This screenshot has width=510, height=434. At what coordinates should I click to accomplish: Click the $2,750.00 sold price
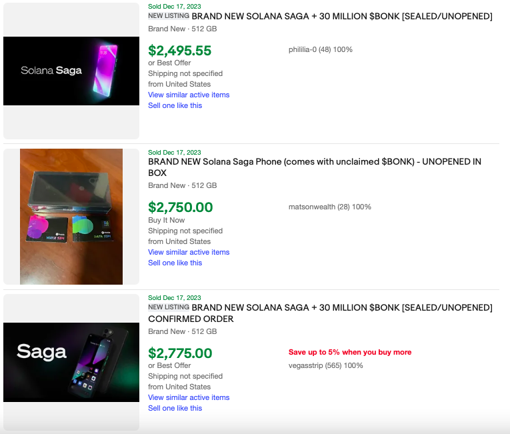point(180,207)
